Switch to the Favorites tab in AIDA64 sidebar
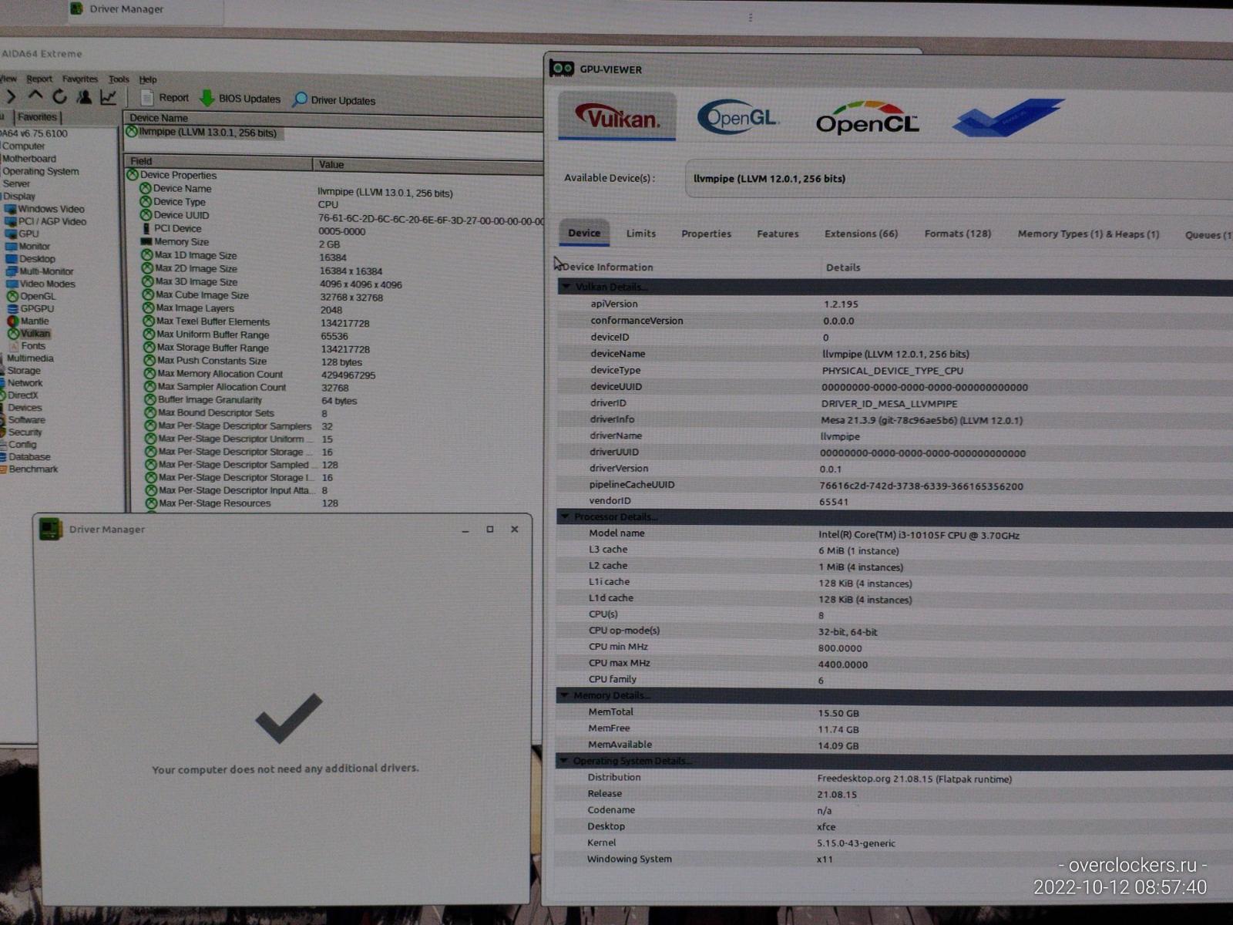This screenshot has width=1233, height=925. [38, 117]
